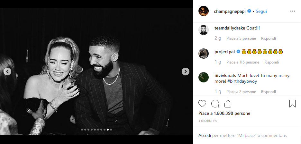Open the champagnepapi username link in header
Screen dimensions: 301x144
(230, 11)
